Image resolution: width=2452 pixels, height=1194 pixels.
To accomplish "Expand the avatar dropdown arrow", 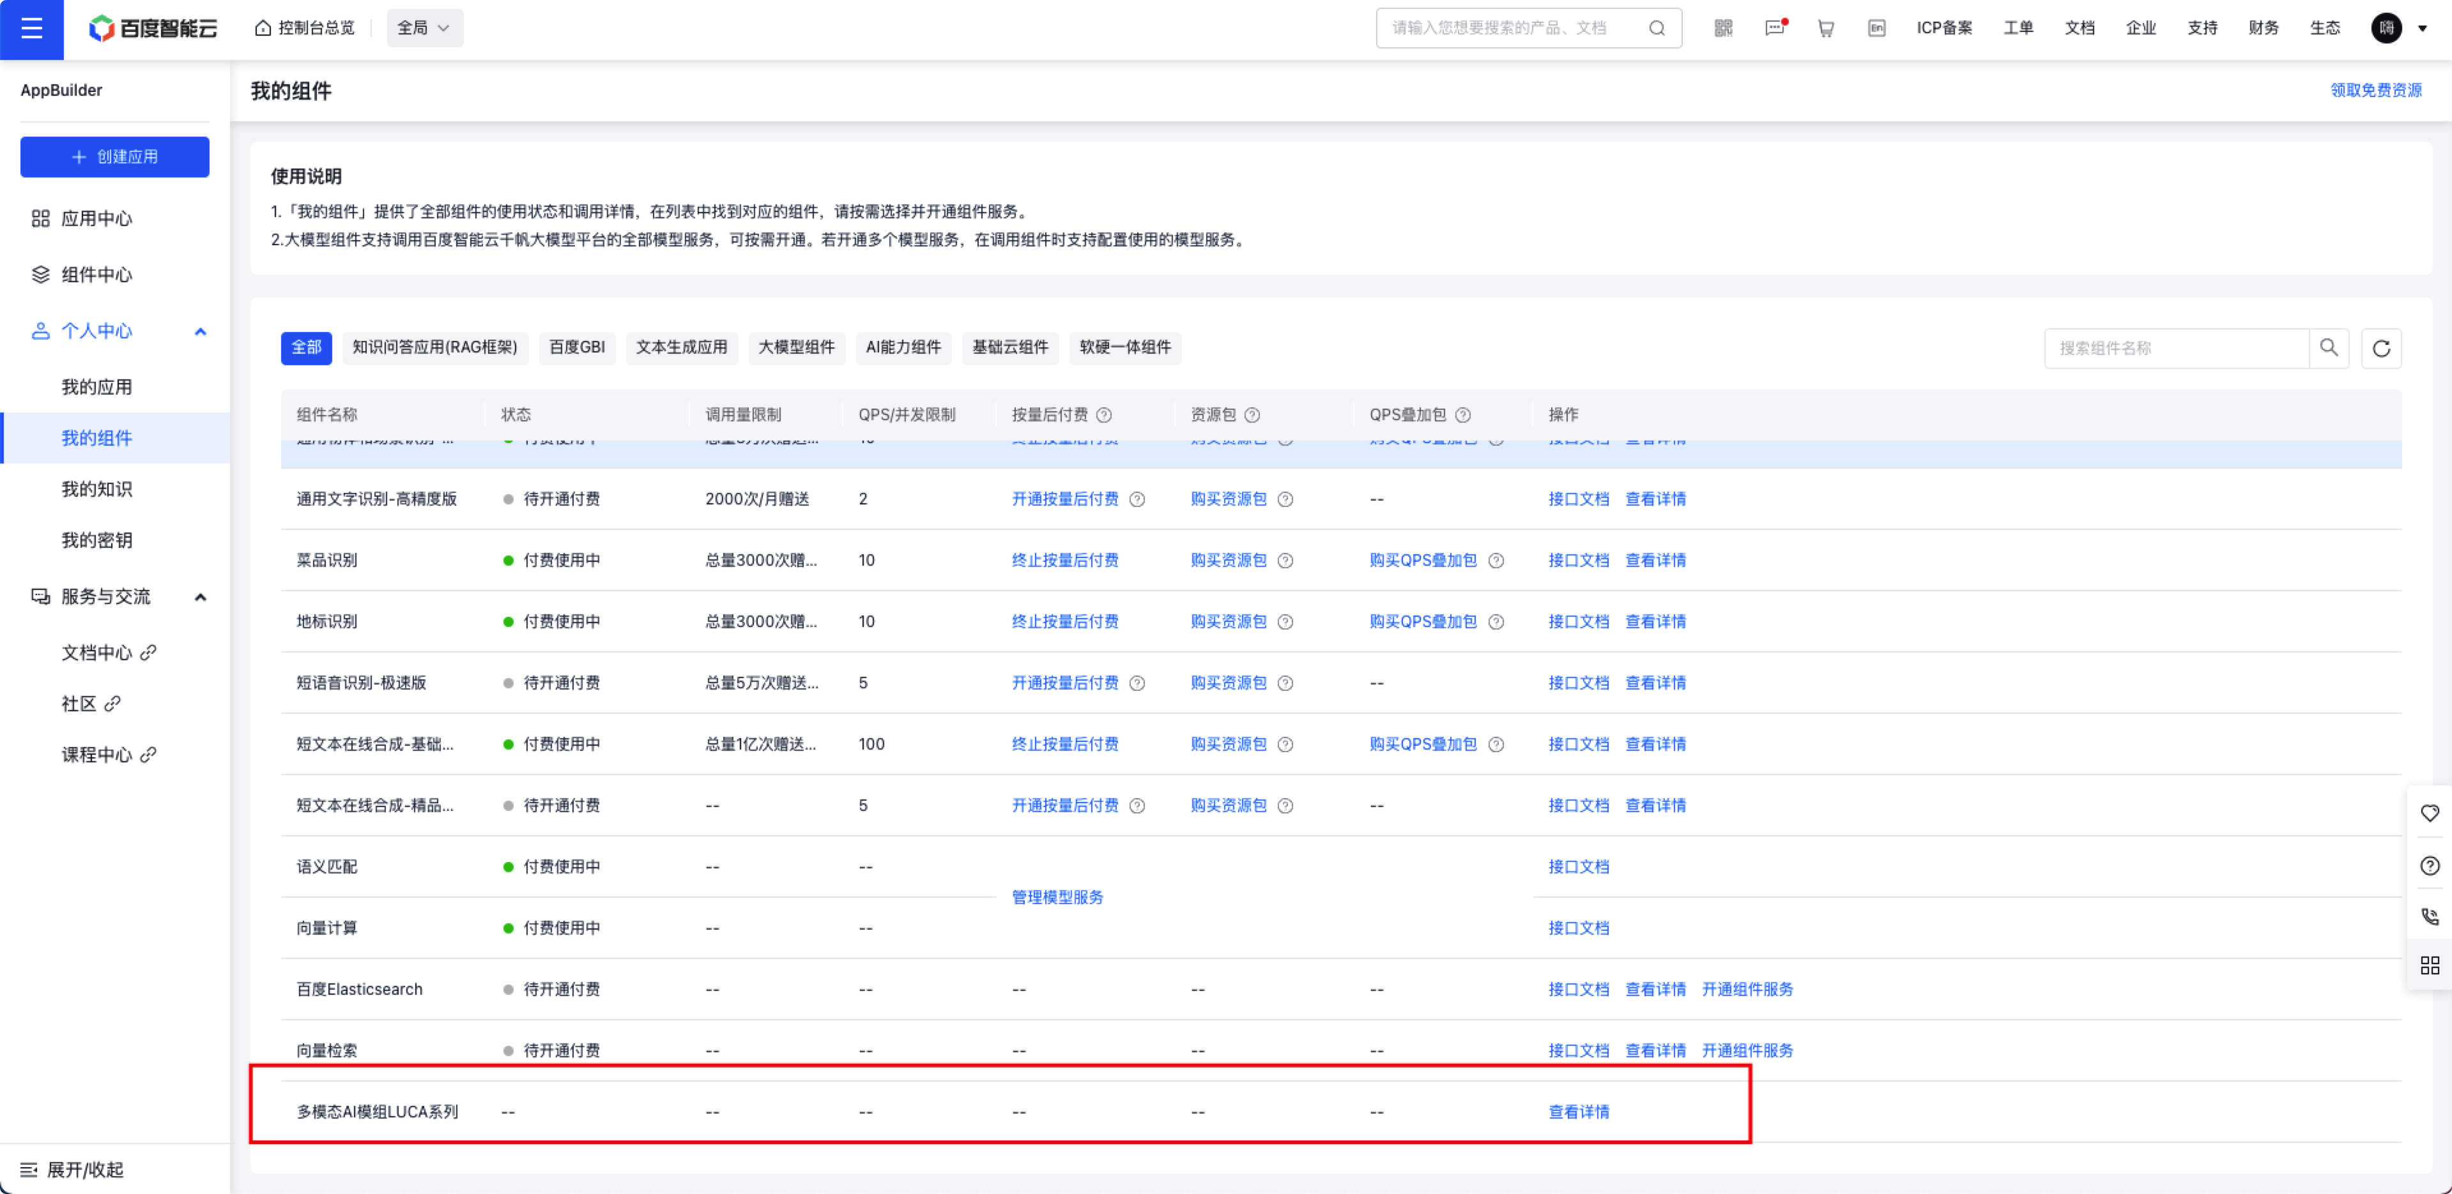I will (x=2423, y=29).
